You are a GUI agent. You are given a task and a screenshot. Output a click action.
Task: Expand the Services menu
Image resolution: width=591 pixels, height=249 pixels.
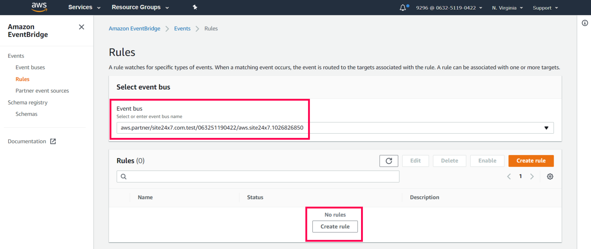84,7
